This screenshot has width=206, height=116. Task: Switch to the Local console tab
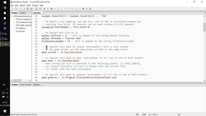[x=25, y=84]
